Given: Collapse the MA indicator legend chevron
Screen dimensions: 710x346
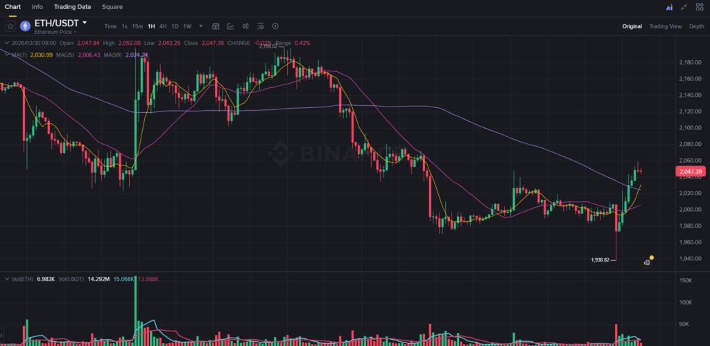Looking at the screenshot, I should (6, 54).
